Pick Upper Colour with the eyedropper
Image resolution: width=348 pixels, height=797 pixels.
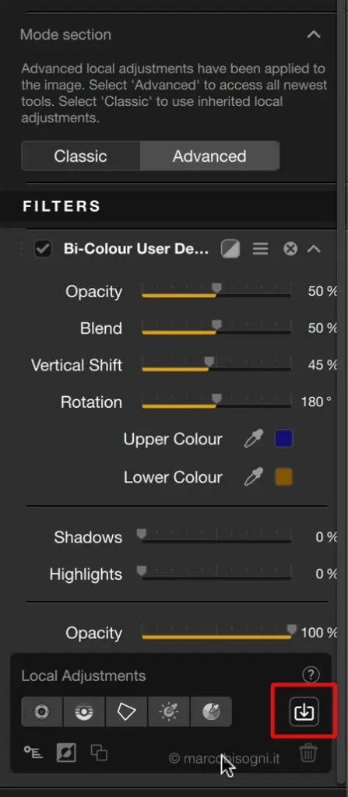(253, 439)
